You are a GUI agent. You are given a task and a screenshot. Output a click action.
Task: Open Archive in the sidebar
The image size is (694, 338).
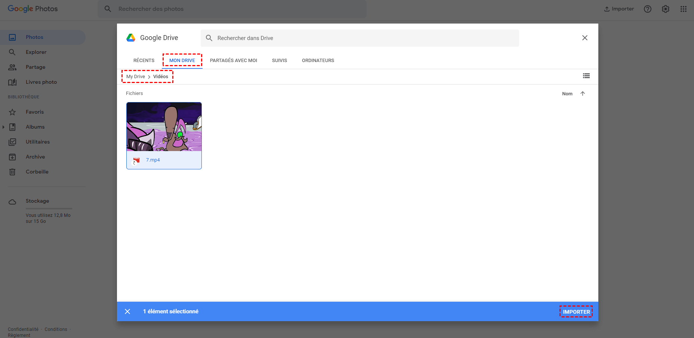[x=35, y=157]
